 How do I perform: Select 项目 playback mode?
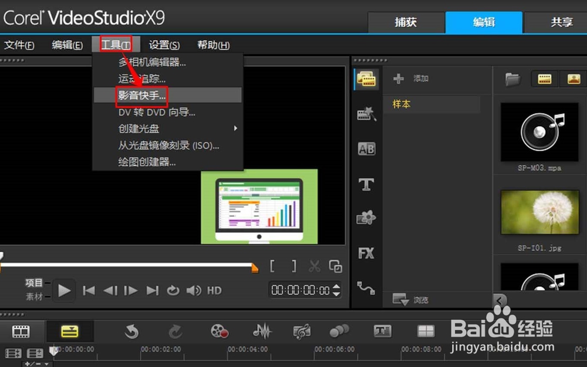(x=33, y=283)
